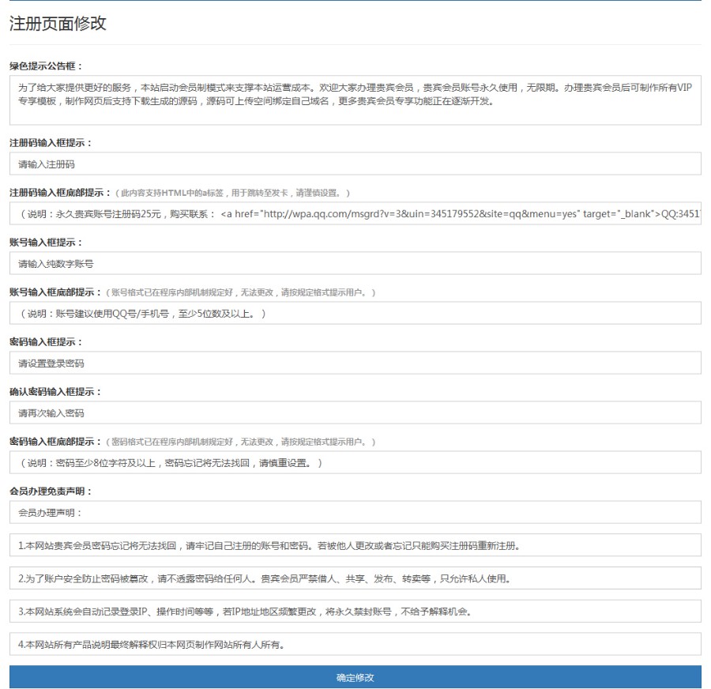Focus the 绿色提示公告框 textarea
This screenshot has height=689, width=711.
pos(355,100)
